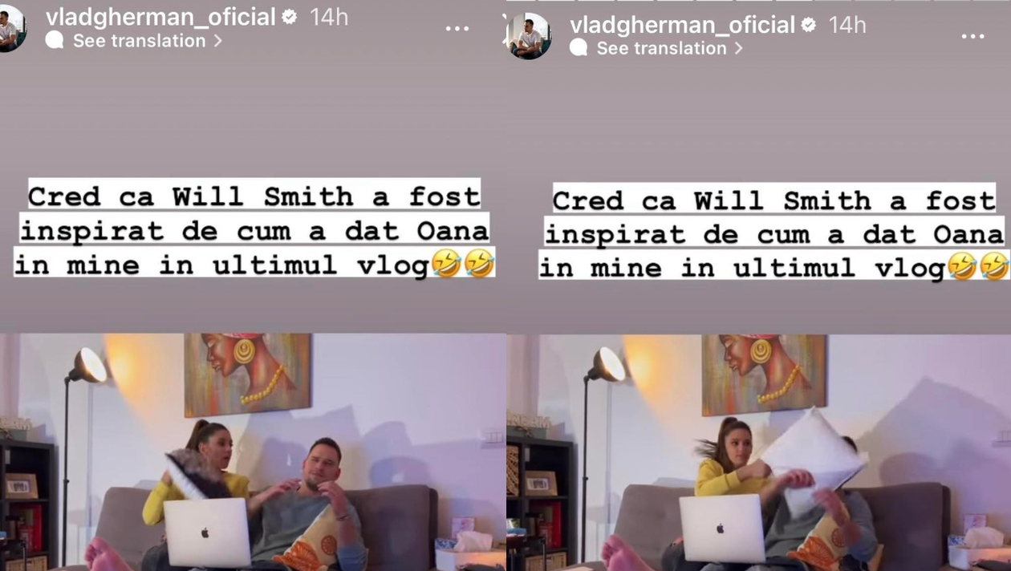
Task: Expand the chevron after See translation on right
Action: click(x=739, y=49)
